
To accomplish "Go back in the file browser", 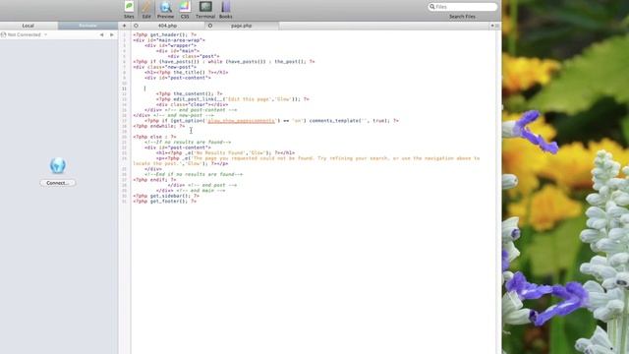I will [101, 35].
